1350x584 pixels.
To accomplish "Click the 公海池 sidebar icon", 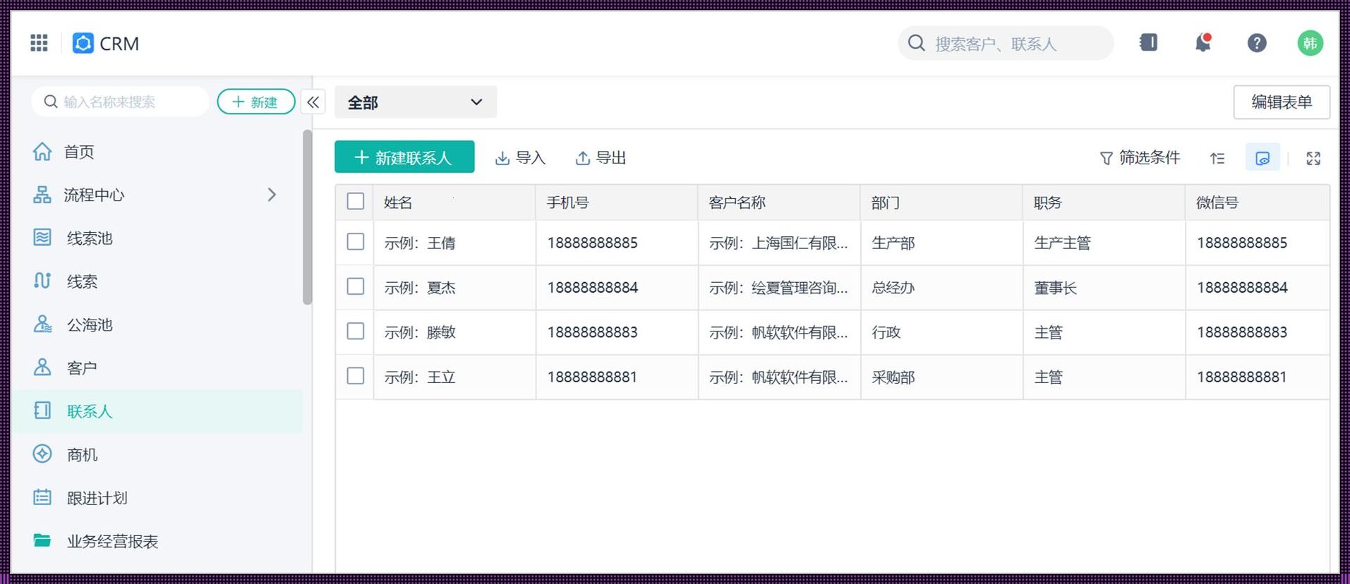I will tap(42, 324).
